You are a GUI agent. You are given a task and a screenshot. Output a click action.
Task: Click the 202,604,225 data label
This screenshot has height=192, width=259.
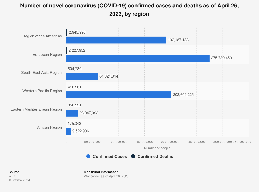183,95
